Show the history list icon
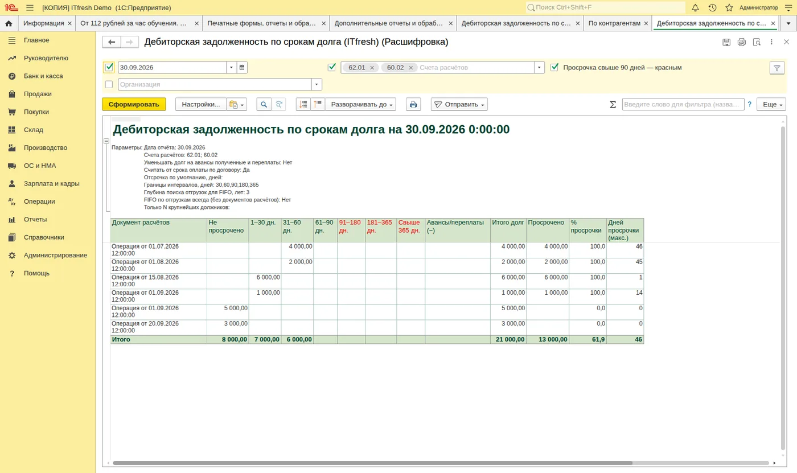The height and width of the screenshot is (473, 797). coord(712,7)
